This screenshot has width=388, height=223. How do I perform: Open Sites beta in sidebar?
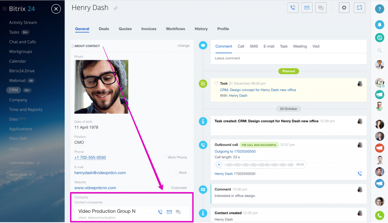(x=17, y=119)
